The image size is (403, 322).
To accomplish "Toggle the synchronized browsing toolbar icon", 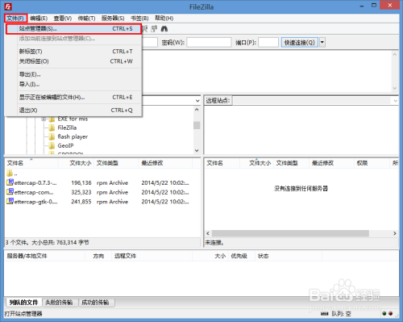I will (154, 29).
